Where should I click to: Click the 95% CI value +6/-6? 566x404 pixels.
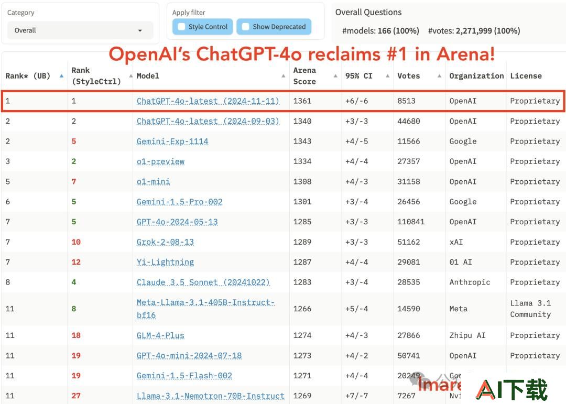tap(357, 101)
